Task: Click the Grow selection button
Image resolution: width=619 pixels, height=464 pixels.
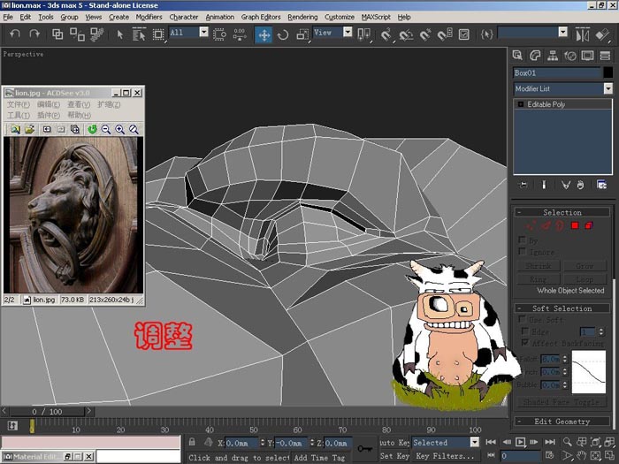Action: tap(585, 266)
